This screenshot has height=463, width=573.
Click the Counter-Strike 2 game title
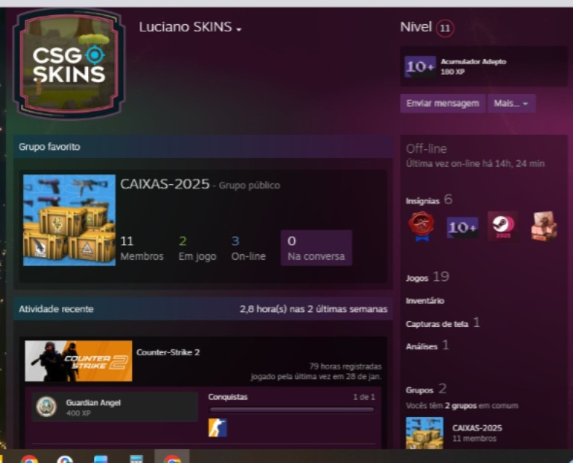(x=168, y=352)
